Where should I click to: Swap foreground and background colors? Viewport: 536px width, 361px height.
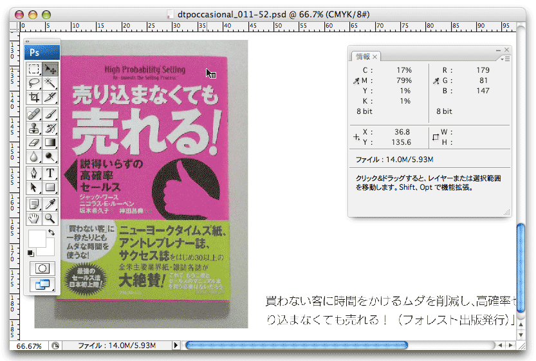[x=51, y=232]
